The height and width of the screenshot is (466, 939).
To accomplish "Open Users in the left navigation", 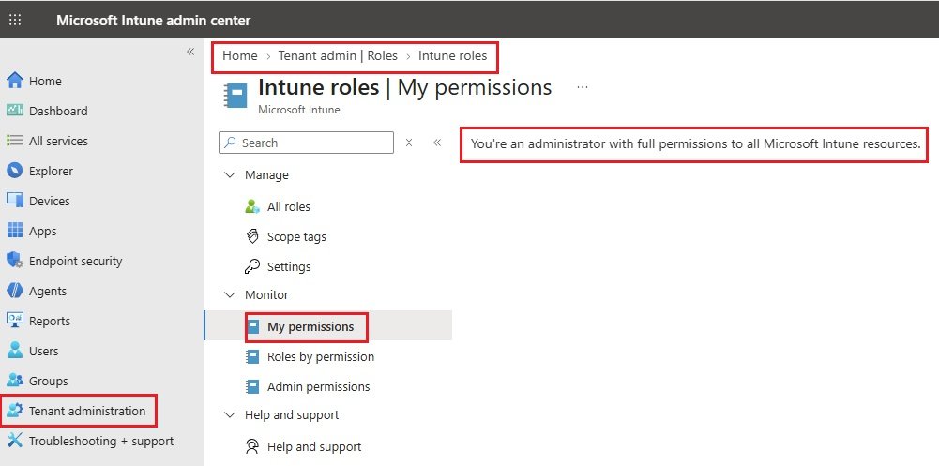I will point(43,352).
